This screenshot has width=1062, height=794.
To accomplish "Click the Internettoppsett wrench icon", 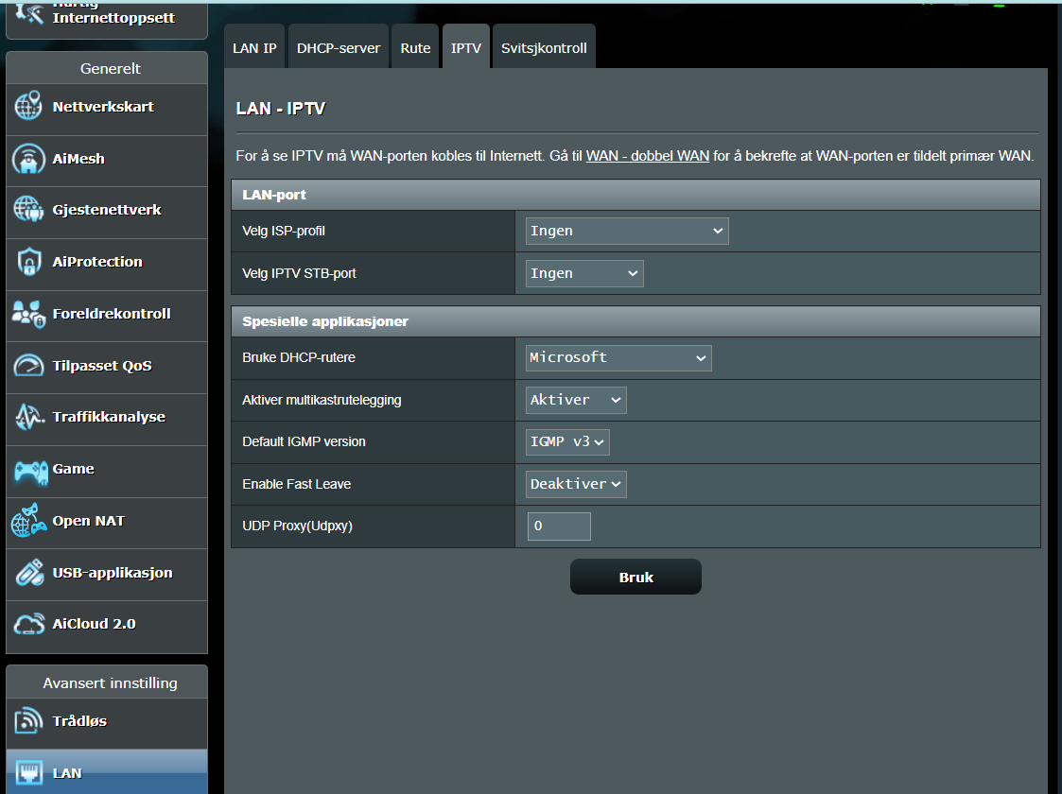I will (x=28, y=12).
